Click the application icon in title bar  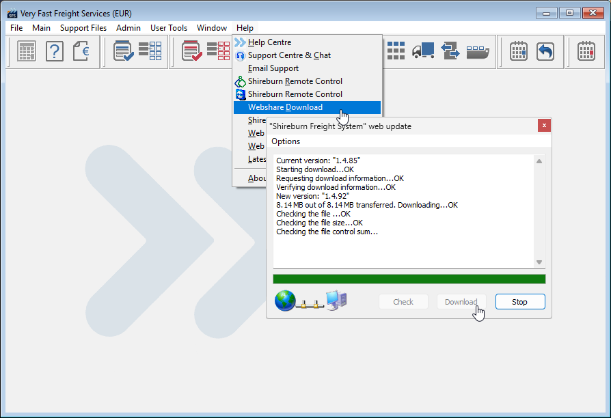pyautogui.click(x=12, y=13)
